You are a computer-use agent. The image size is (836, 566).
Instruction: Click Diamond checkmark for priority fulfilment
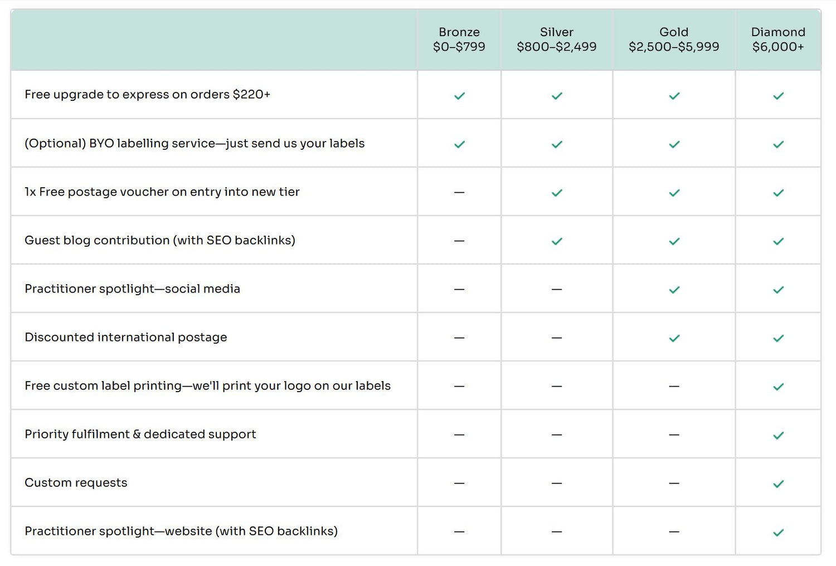coord(778,435)
